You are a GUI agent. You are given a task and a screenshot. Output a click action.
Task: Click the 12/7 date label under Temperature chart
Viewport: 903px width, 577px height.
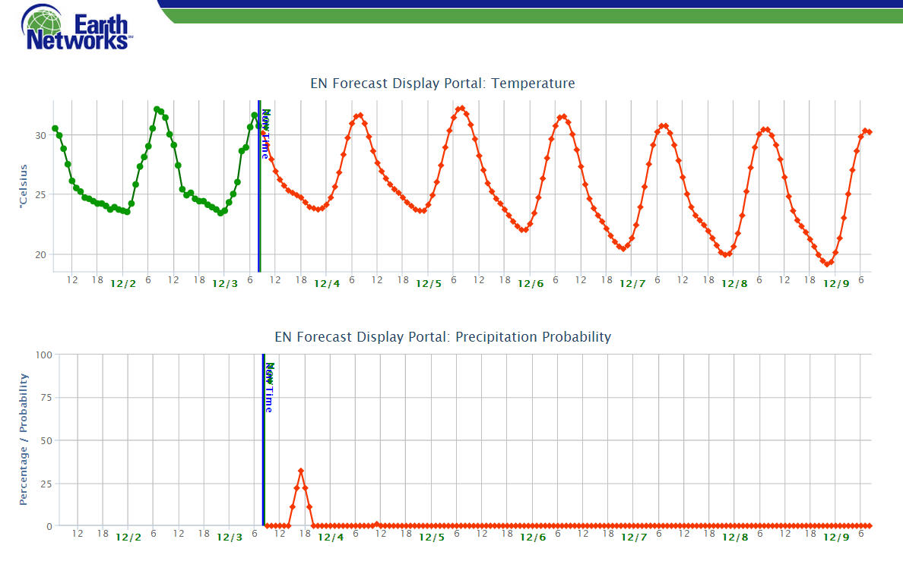pos(632,284)
